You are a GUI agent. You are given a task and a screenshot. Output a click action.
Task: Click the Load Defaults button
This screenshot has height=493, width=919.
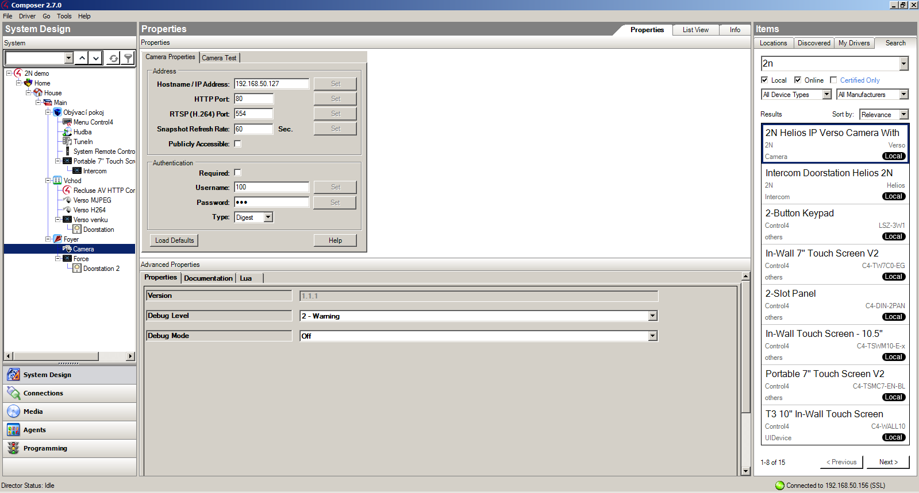[174, 240]
